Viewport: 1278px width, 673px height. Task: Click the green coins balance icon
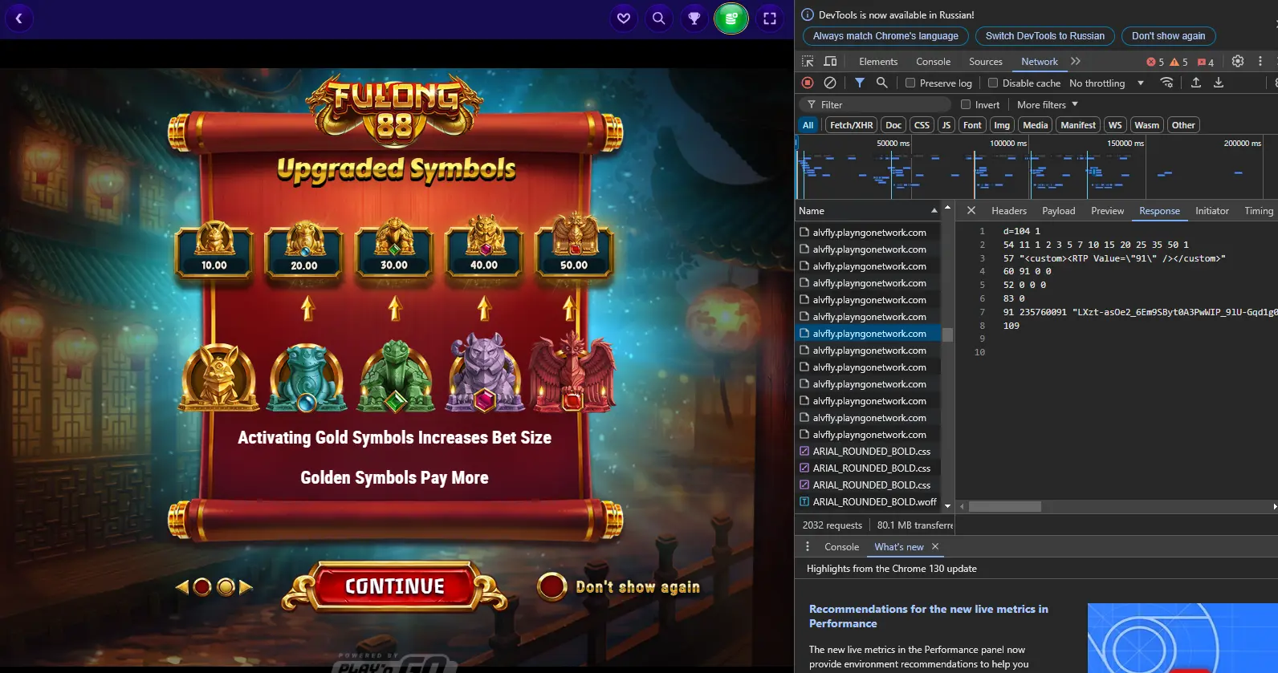[731, 18]
